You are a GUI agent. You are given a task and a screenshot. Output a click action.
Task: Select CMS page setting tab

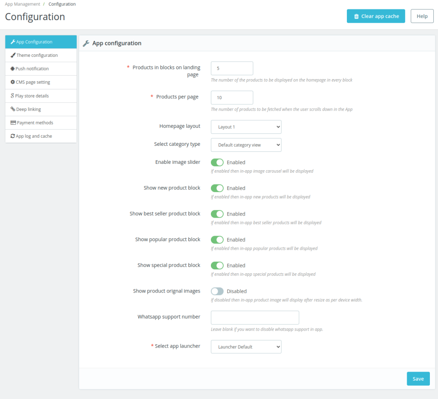(x=41, y=82)
